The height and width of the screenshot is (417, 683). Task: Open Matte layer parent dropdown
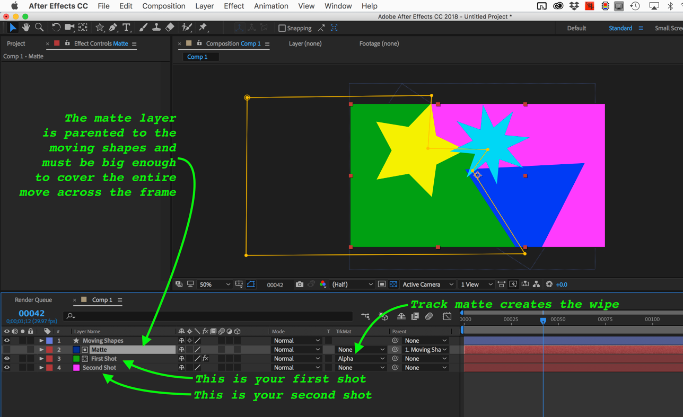426,350
